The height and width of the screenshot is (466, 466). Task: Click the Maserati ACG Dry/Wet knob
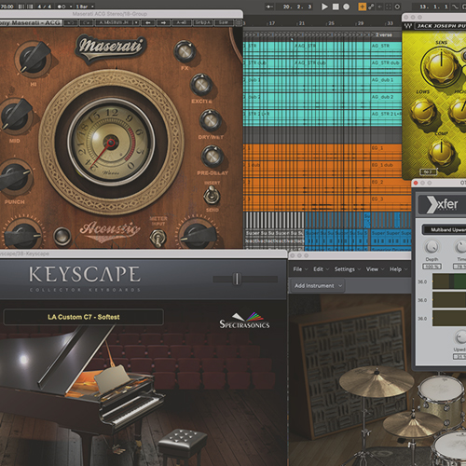pos(211,120)
